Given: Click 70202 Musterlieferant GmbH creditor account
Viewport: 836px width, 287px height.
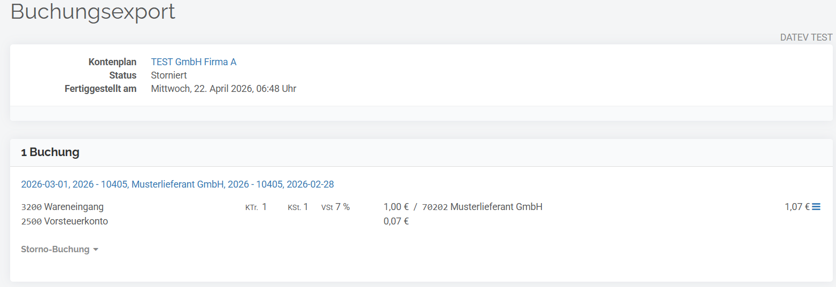Looking at the screenshot, I should [x=482, y=207].
